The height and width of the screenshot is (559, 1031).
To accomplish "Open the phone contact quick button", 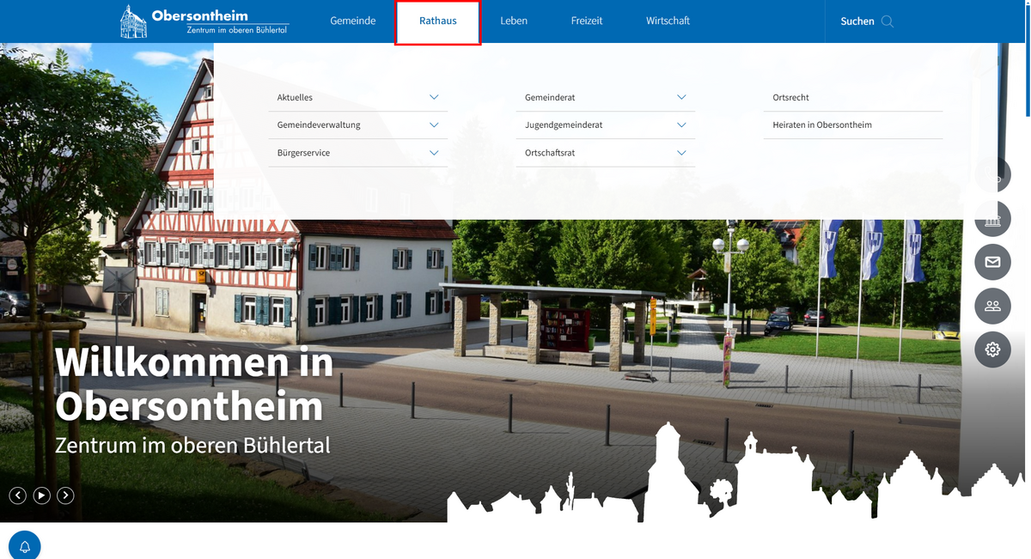I will tap(993, 175).
